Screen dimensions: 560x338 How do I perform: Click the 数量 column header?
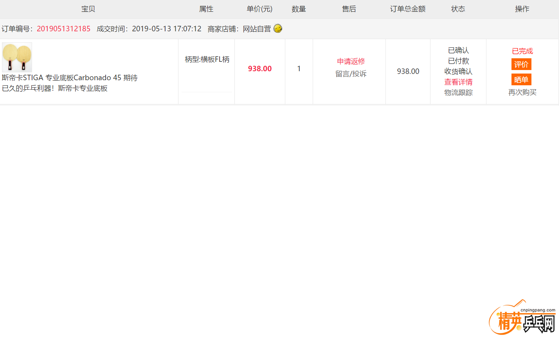coord(299,9)
